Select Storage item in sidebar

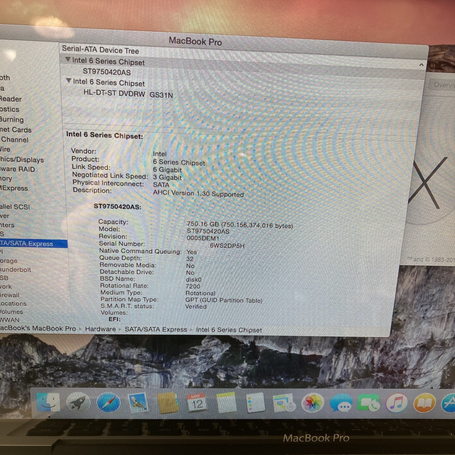coord(9,261)
